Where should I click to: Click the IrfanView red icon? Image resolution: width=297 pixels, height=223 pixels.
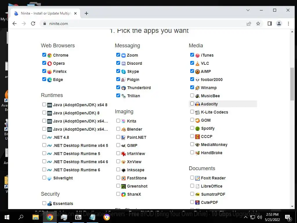click(124, 154)
